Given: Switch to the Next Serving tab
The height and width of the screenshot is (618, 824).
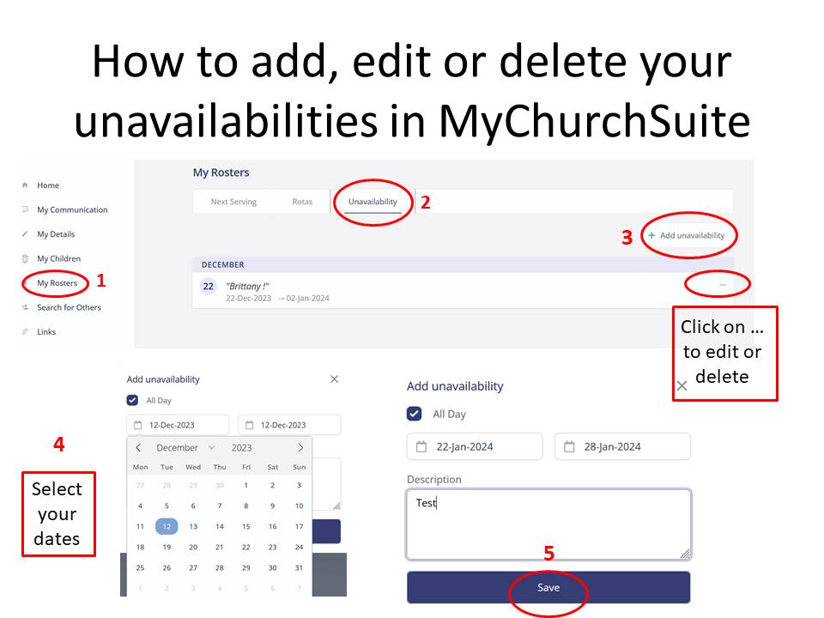Looking at the screenshot, I should coord(233,201).
